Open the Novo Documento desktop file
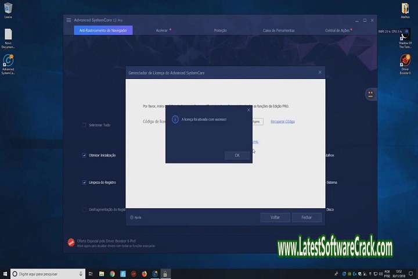This screenshot has width=418, height=279. pyautogui.click(x=8, y=39)
